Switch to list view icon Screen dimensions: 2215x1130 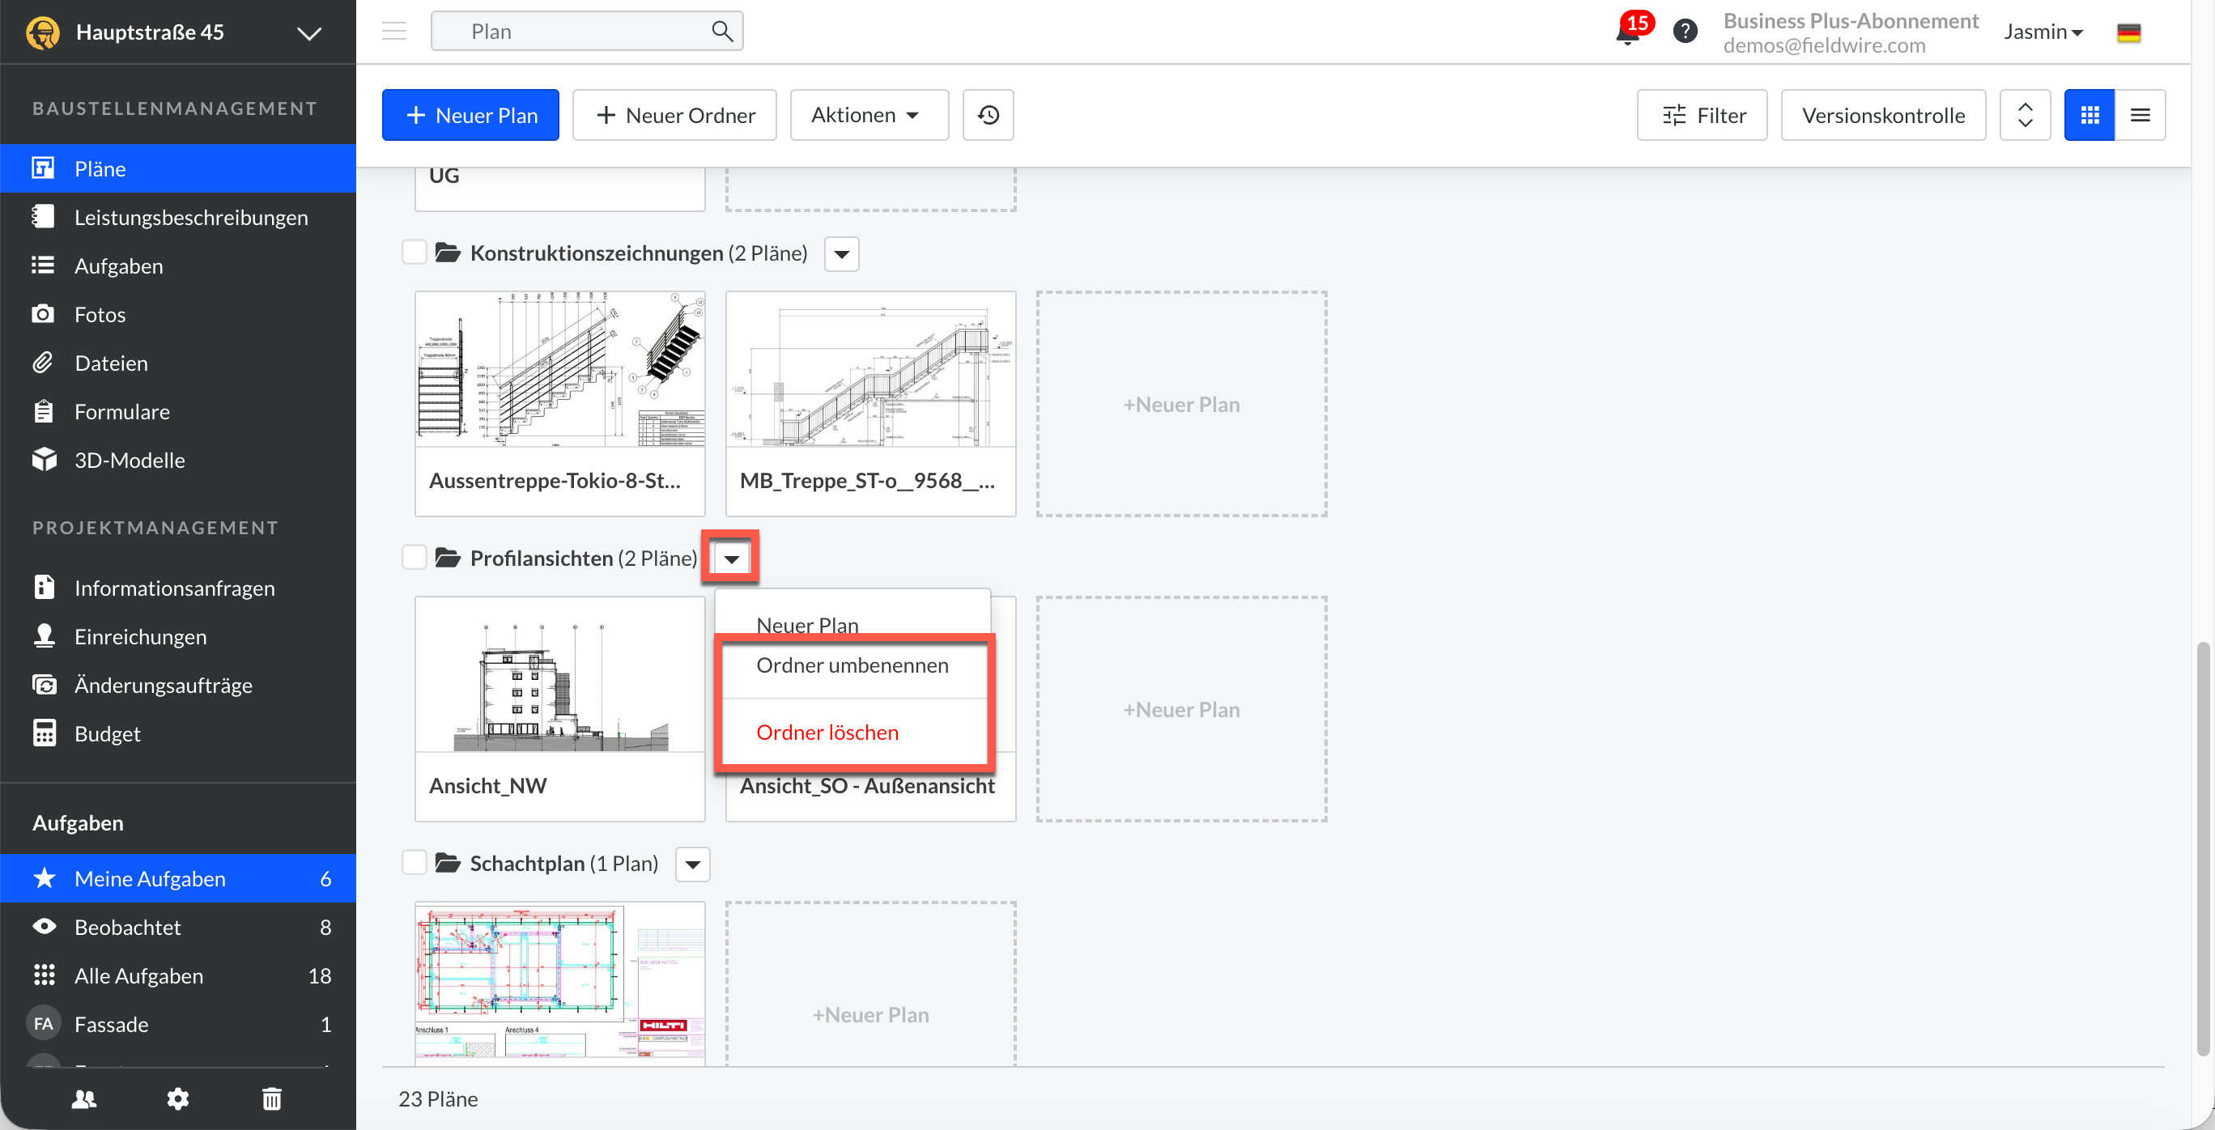tap(2141, 115)
